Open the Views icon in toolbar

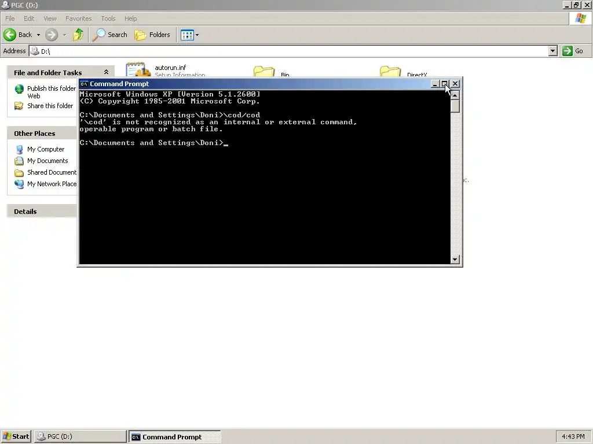coord(187,35)
